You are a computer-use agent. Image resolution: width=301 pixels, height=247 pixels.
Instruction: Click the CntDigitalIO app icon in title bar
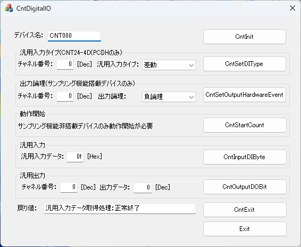point(9,9)
